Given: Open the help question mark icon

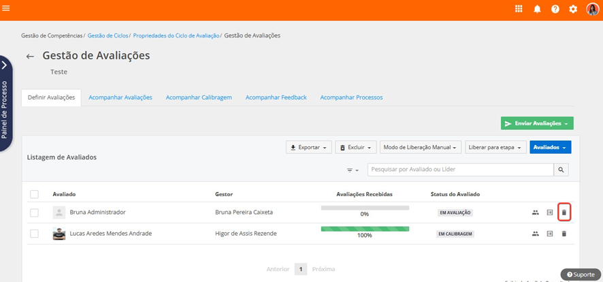Looking at the screenshot, I should 555,9.
